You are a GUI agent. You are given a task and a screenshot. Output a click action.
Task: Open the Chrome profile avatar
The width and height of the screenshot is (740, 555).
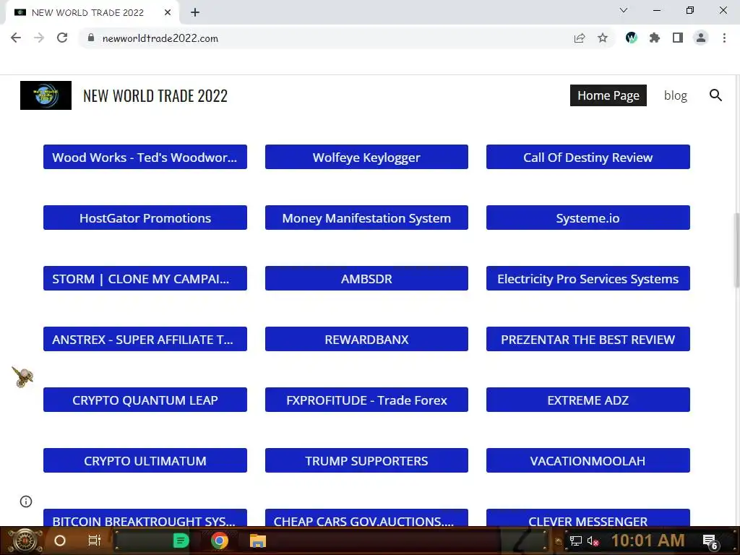[x=701, y=38]
